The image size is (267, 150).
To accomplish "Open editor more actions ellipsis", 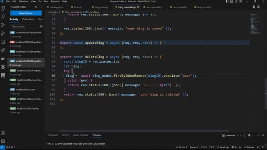I will 263,7.
